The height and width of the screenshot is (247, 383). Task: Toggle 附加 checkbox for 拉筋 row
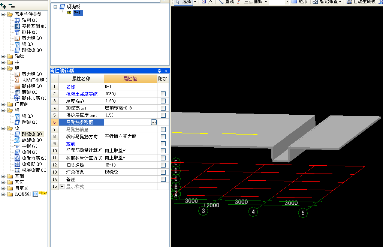(x=163, y=144)
